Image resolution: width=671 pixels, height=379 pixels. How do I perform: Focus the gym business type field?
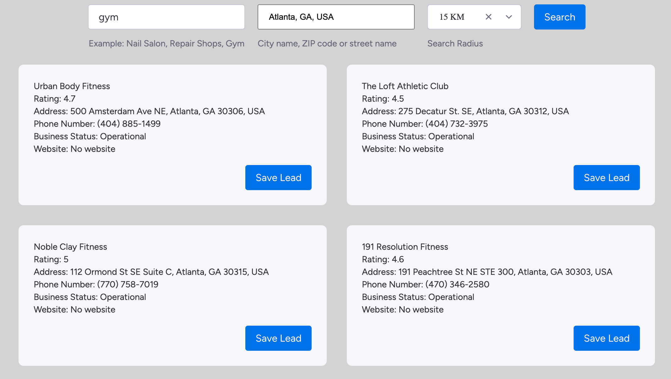click(x=166, y=17)
